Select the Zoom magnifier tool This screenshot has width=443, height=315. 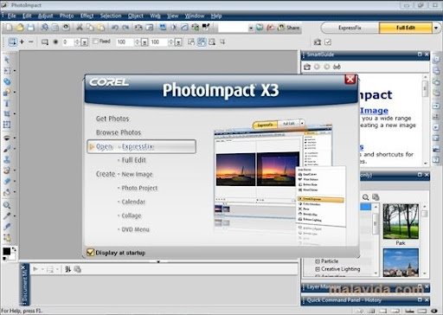(7, 205)
